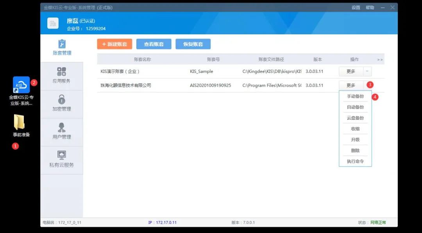The height and width of the screenshot is (233, 422).
Task: Click the 账套号 column header
Action: pyautogui.click(x=213, y=59)
